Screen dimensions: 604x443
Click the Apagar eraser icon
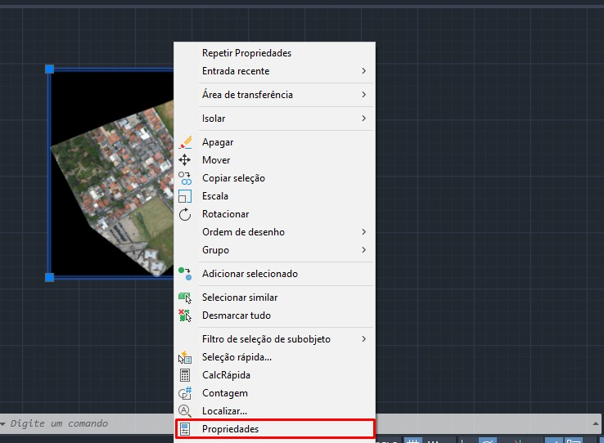click(x=185, y=142)
